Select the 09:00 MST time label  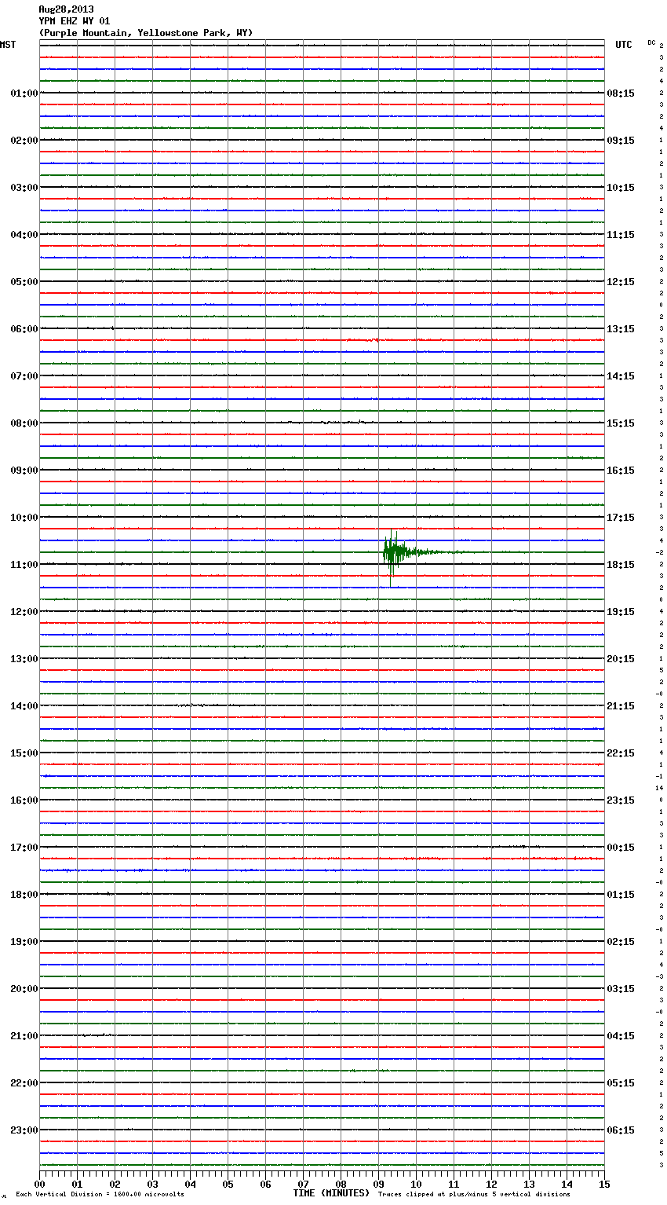pos(24,471)
